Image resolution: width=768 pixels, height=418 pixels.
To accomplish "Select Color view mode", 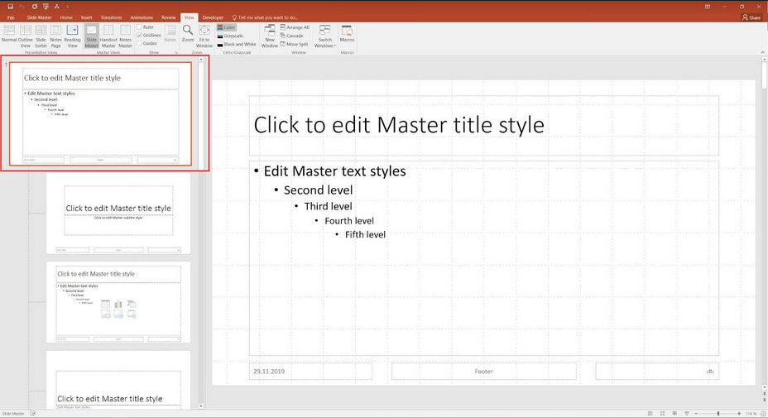I will [226, 27].
